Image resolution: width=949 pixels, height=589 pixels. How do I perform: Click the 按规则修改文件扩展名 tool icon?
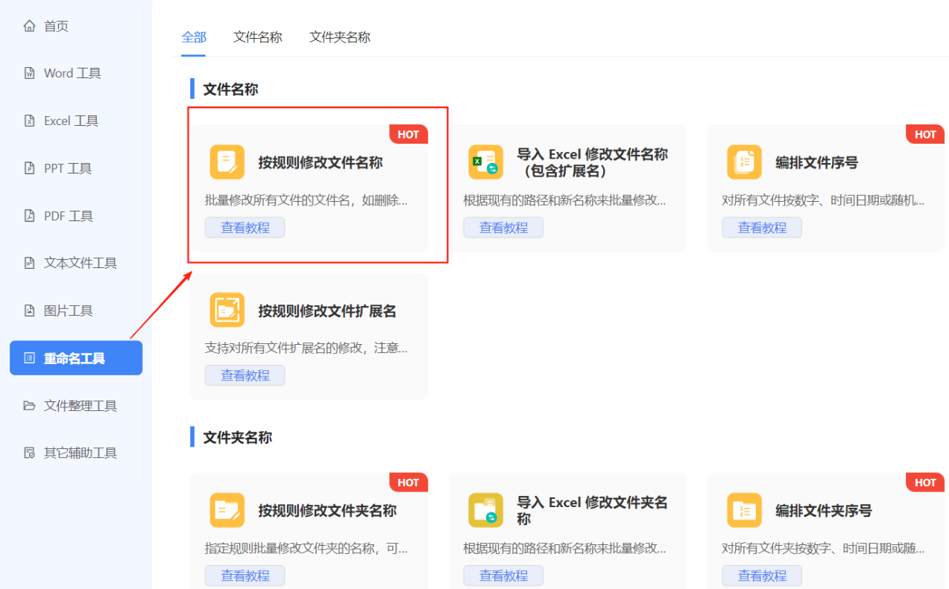click(227, 310)
